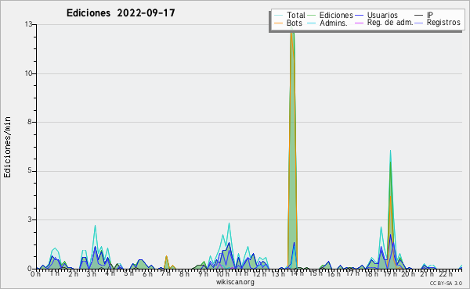This screenshot has width=470, height=289.
Task: Click the small orange bump near 7 h
Action: (x=167, y=262)
